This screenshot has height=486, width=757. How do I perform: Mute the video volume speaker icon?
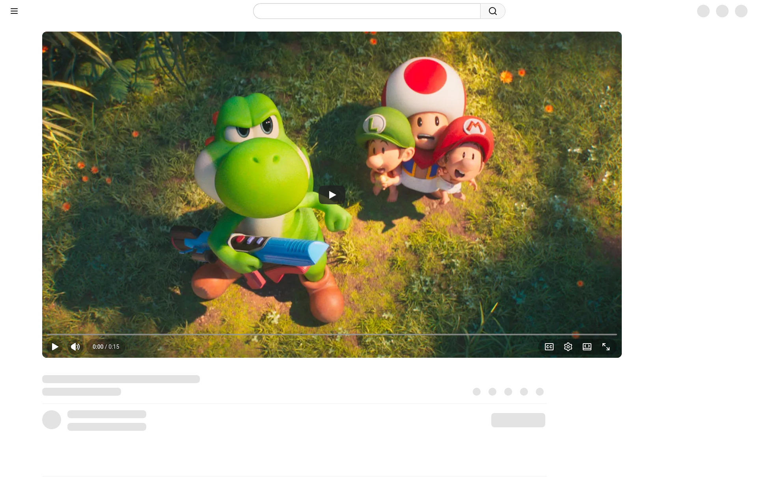point(75,347)
